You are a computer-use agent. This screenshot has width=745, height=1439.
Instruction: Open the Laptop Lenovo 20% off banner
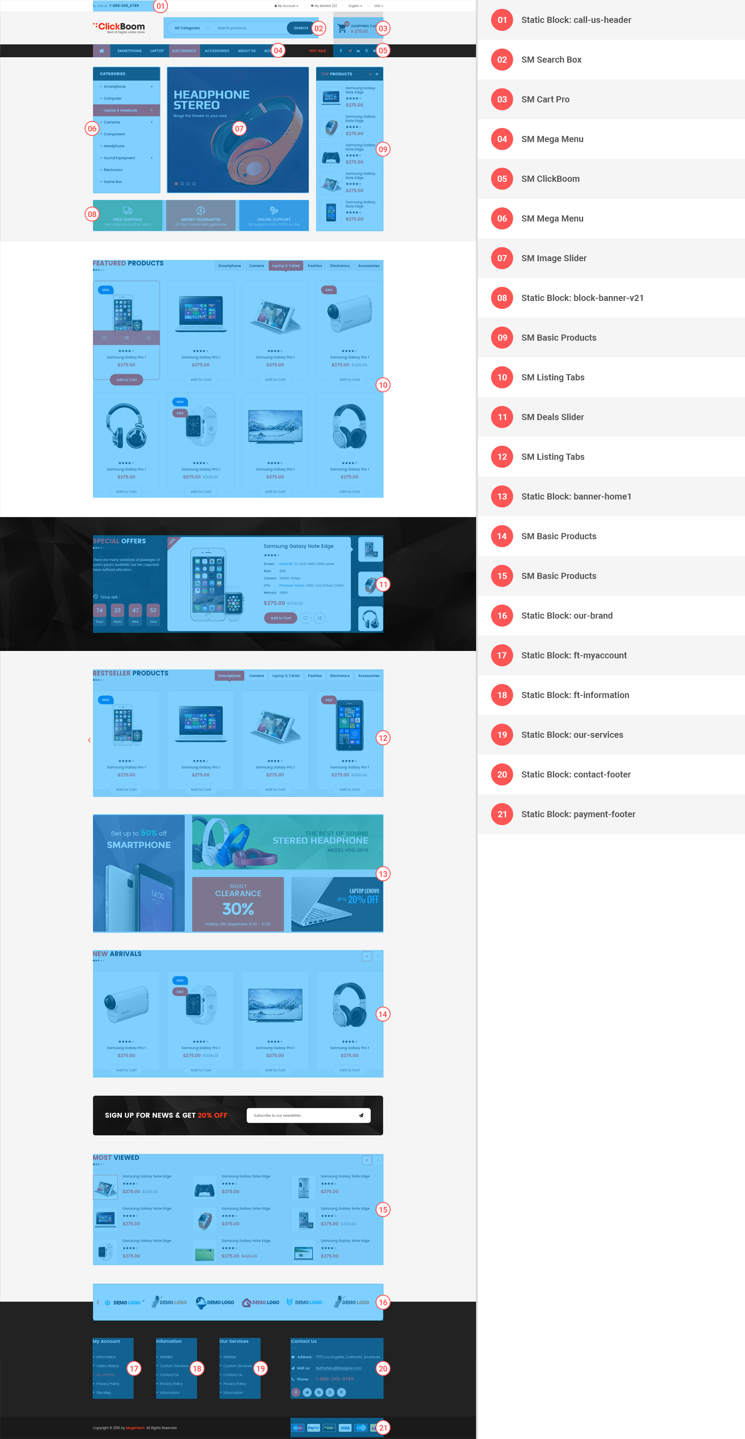[x=337, y=904]
